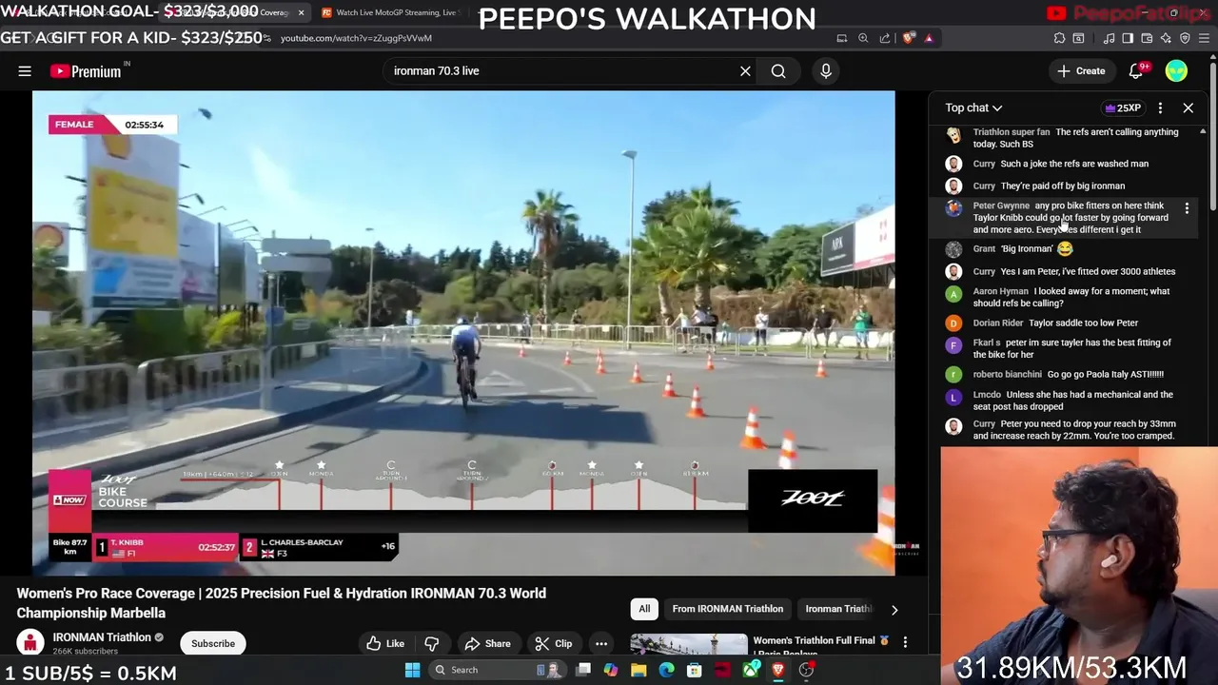Open File Explorer from the taskbar
Viewport: 1218px width, 685px height.
(x=638, y=670)
